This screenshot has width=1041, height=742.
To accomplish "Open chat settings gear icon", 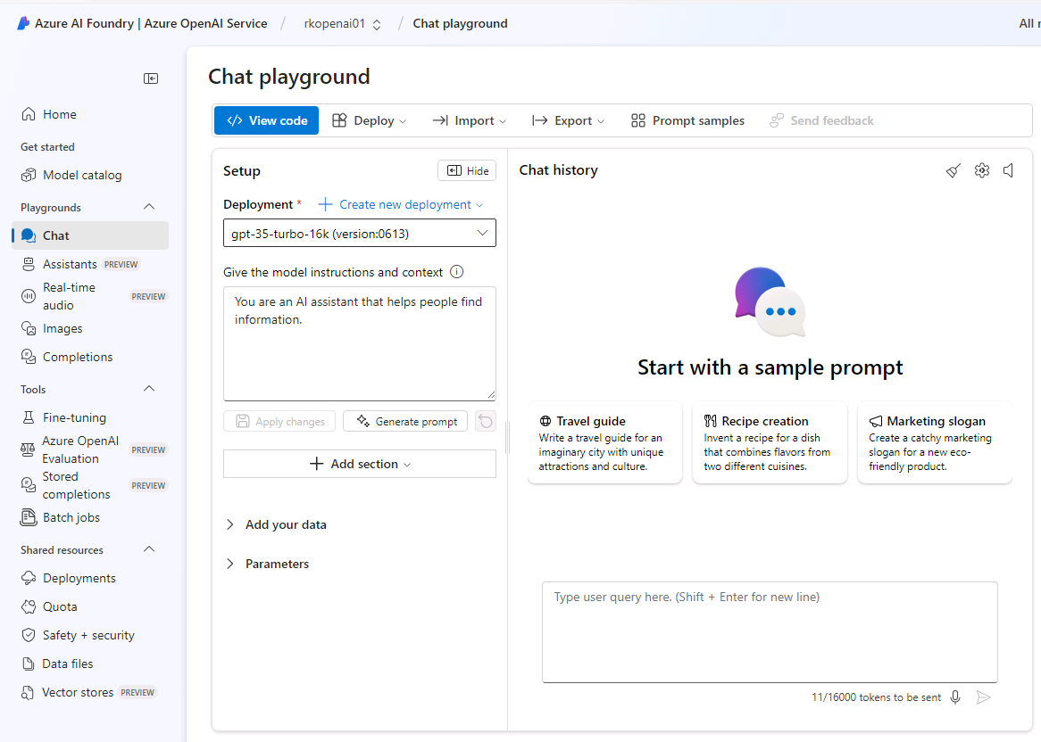I will click(x=982, y=170).
